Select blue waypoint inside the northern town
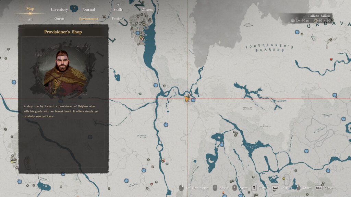The width and height of the screenshot is (351, 197). 138,33
